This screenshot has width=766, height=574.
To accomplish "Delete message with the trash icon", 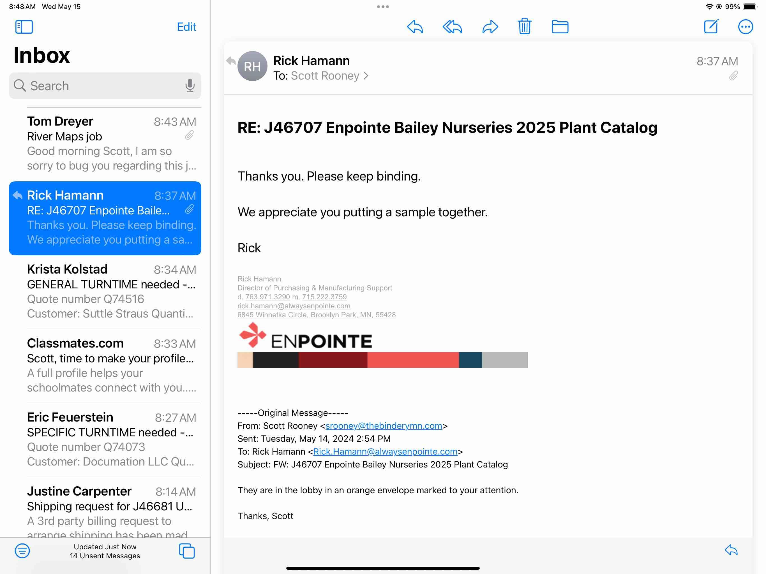I will coord(524,27).
